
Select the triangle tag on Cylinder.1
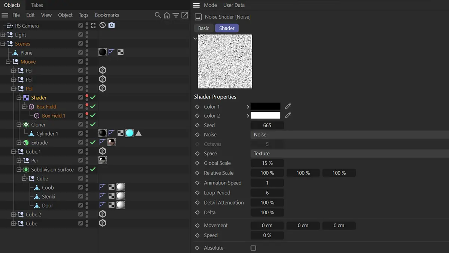(138, 133)
